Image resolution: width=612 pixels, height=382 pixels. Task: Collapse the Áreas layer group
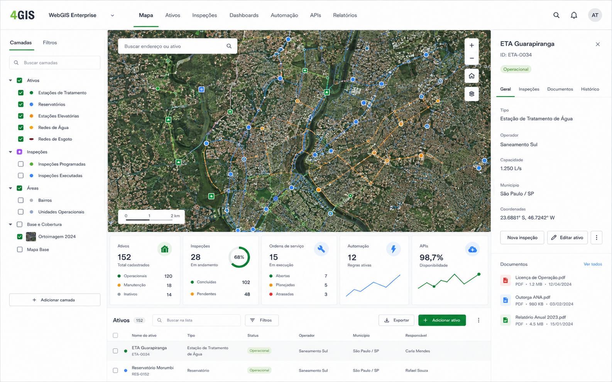(x=10, y=188)
